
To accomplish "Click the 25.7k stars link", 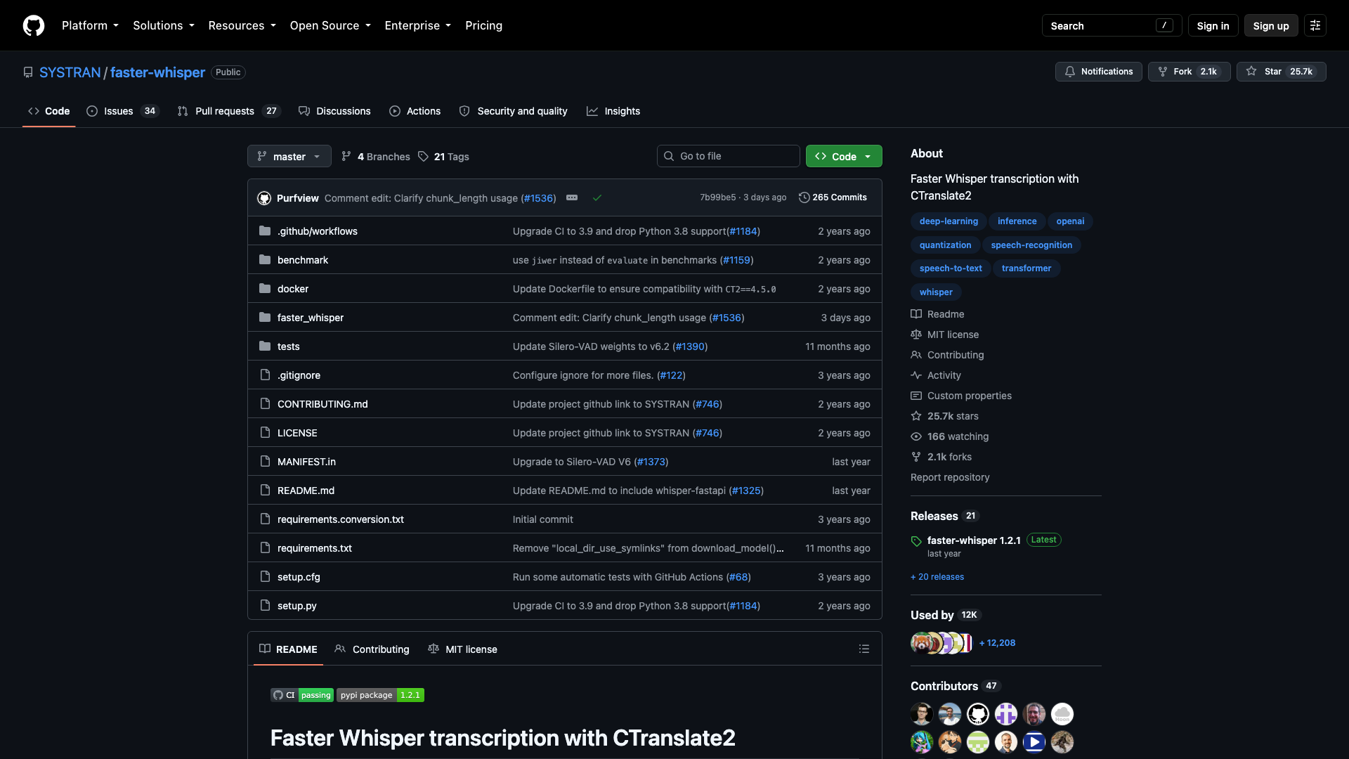I will (953, 416).
